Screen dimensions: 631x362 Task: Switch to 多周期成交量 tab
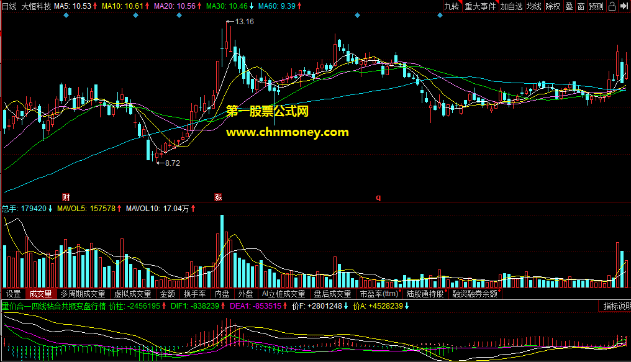[x=83, y=294]
